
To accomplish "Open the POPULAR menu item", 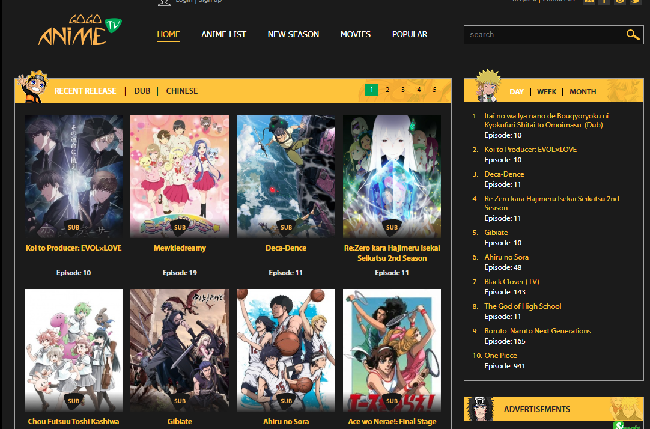I will (410, 34).
